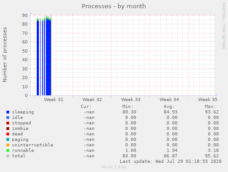Click the paging legend color swatch
The image size is (228, 172).
pos(8,140)
